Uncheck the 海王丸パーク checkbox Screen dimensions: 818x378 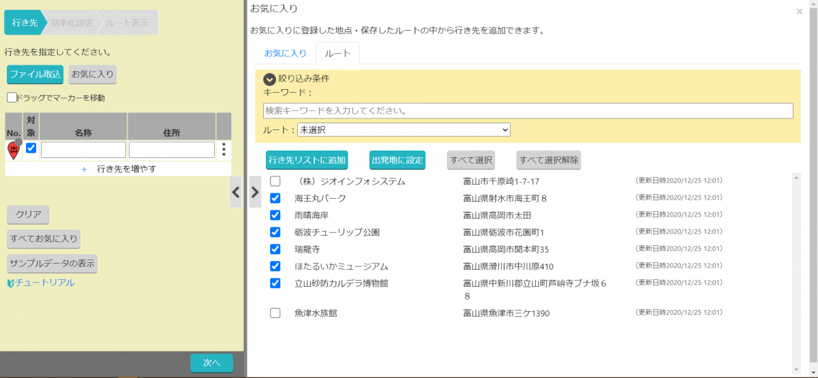pos(275,198)
